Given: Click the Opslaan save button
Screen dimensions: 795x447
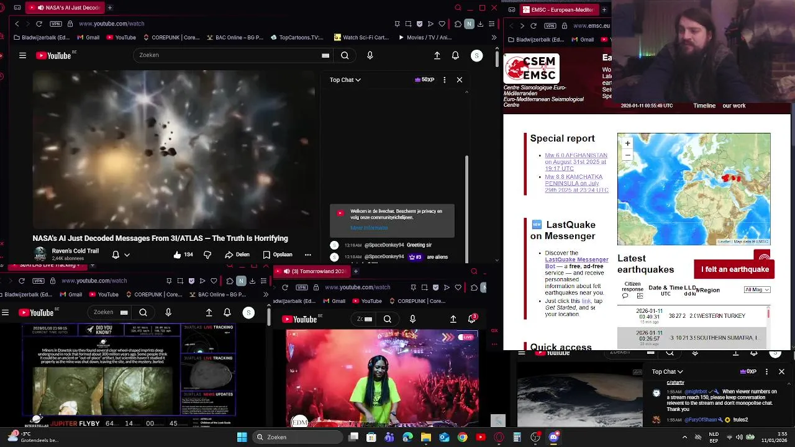Looking at the screenshot, I should point(277,255).
